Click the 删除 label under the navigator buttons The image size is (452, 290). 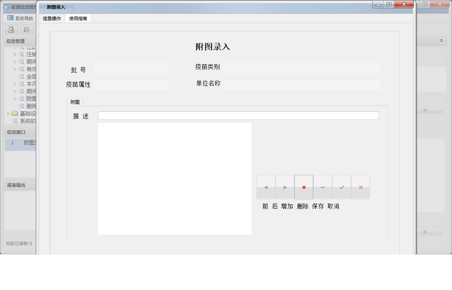pyautogui.click(x=303, y=206)
